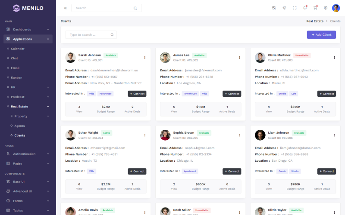Viewport: 345px width, 215px height.
Task: Enter fullscreen mode via header icon
Action: [295, 8]
